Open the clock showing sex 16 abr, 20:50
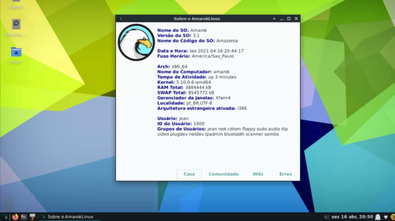Screen dimensions: 395x221 click(352, 217)
